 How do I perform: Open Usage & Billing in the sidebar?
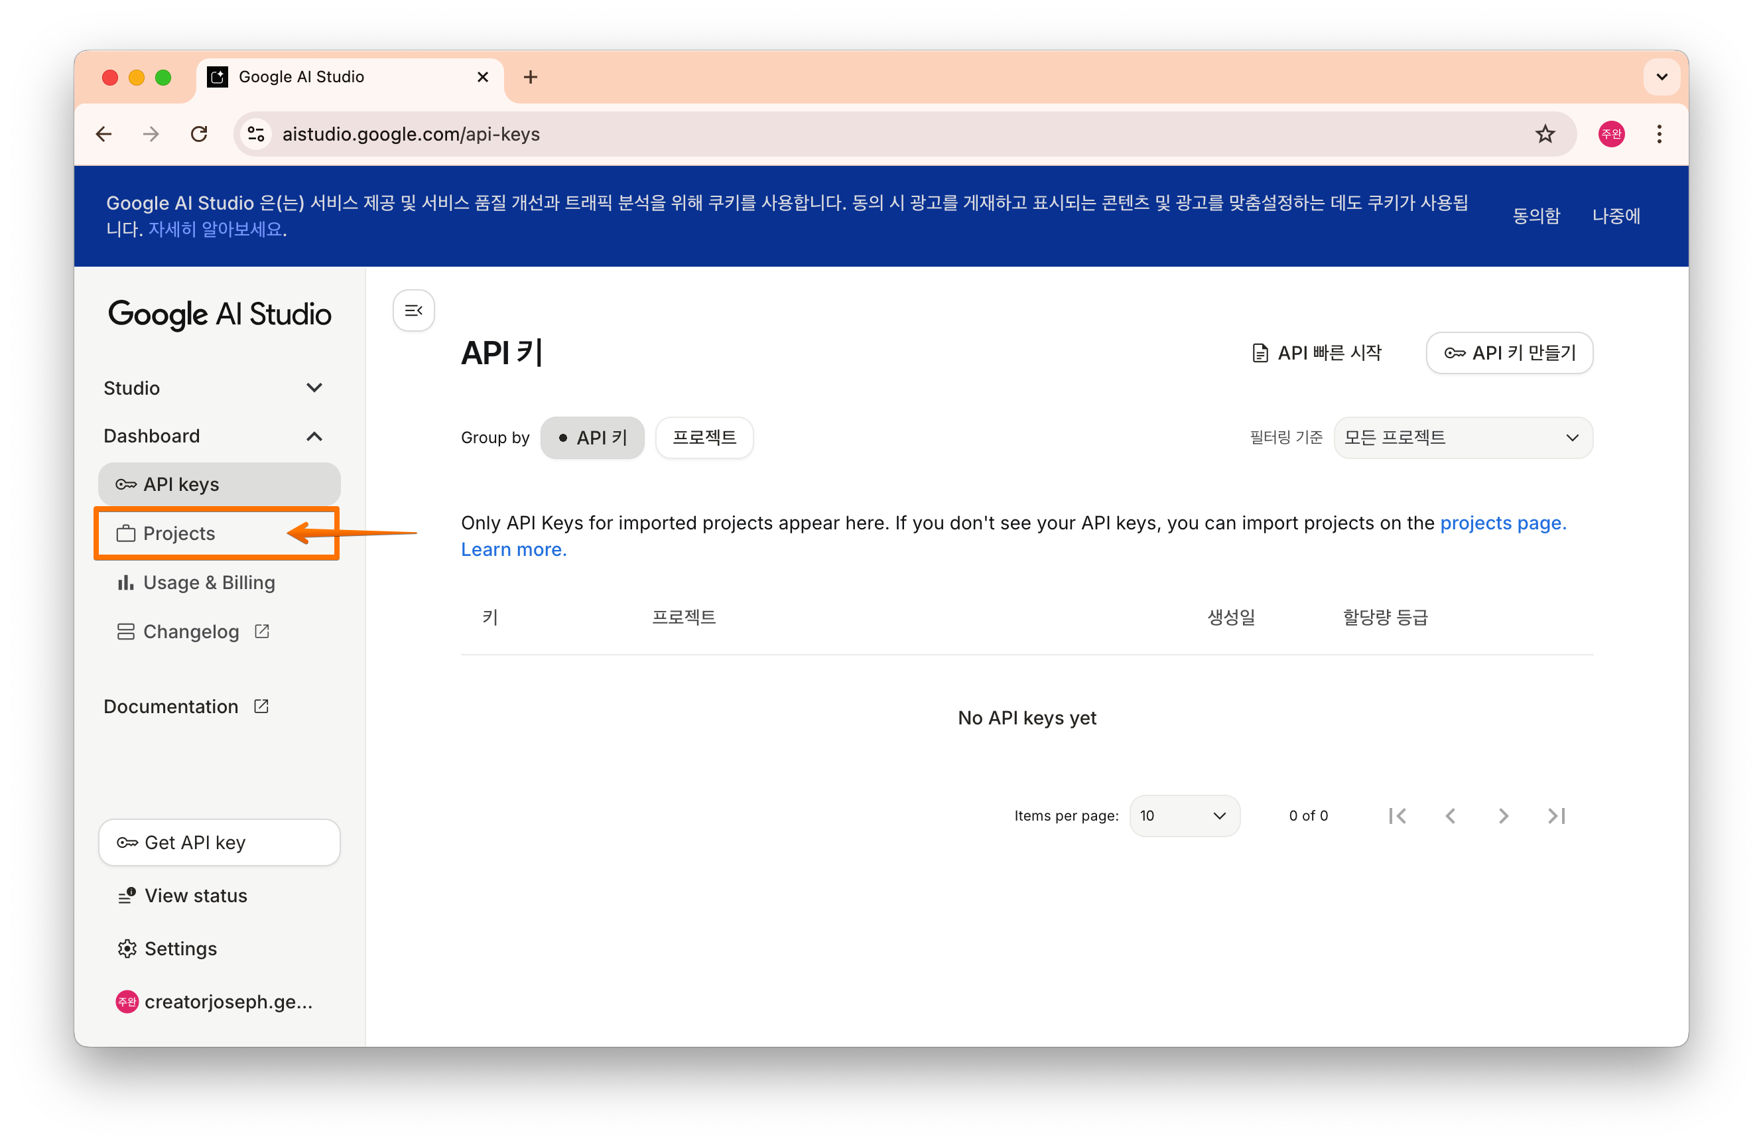click(208, 582)
